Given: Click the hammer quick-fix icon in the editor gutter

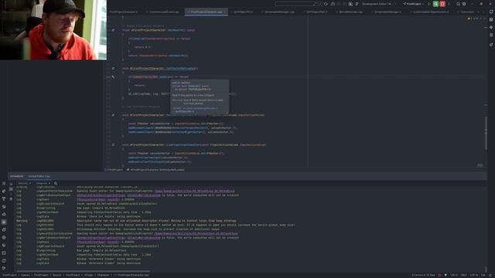Looking at the screenshot, I should [113, 77].
